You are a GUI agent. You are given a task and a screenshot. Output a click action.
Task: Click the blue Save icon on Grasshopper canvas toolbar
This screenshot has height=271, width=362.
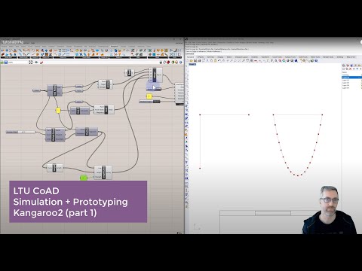[6, 62]
